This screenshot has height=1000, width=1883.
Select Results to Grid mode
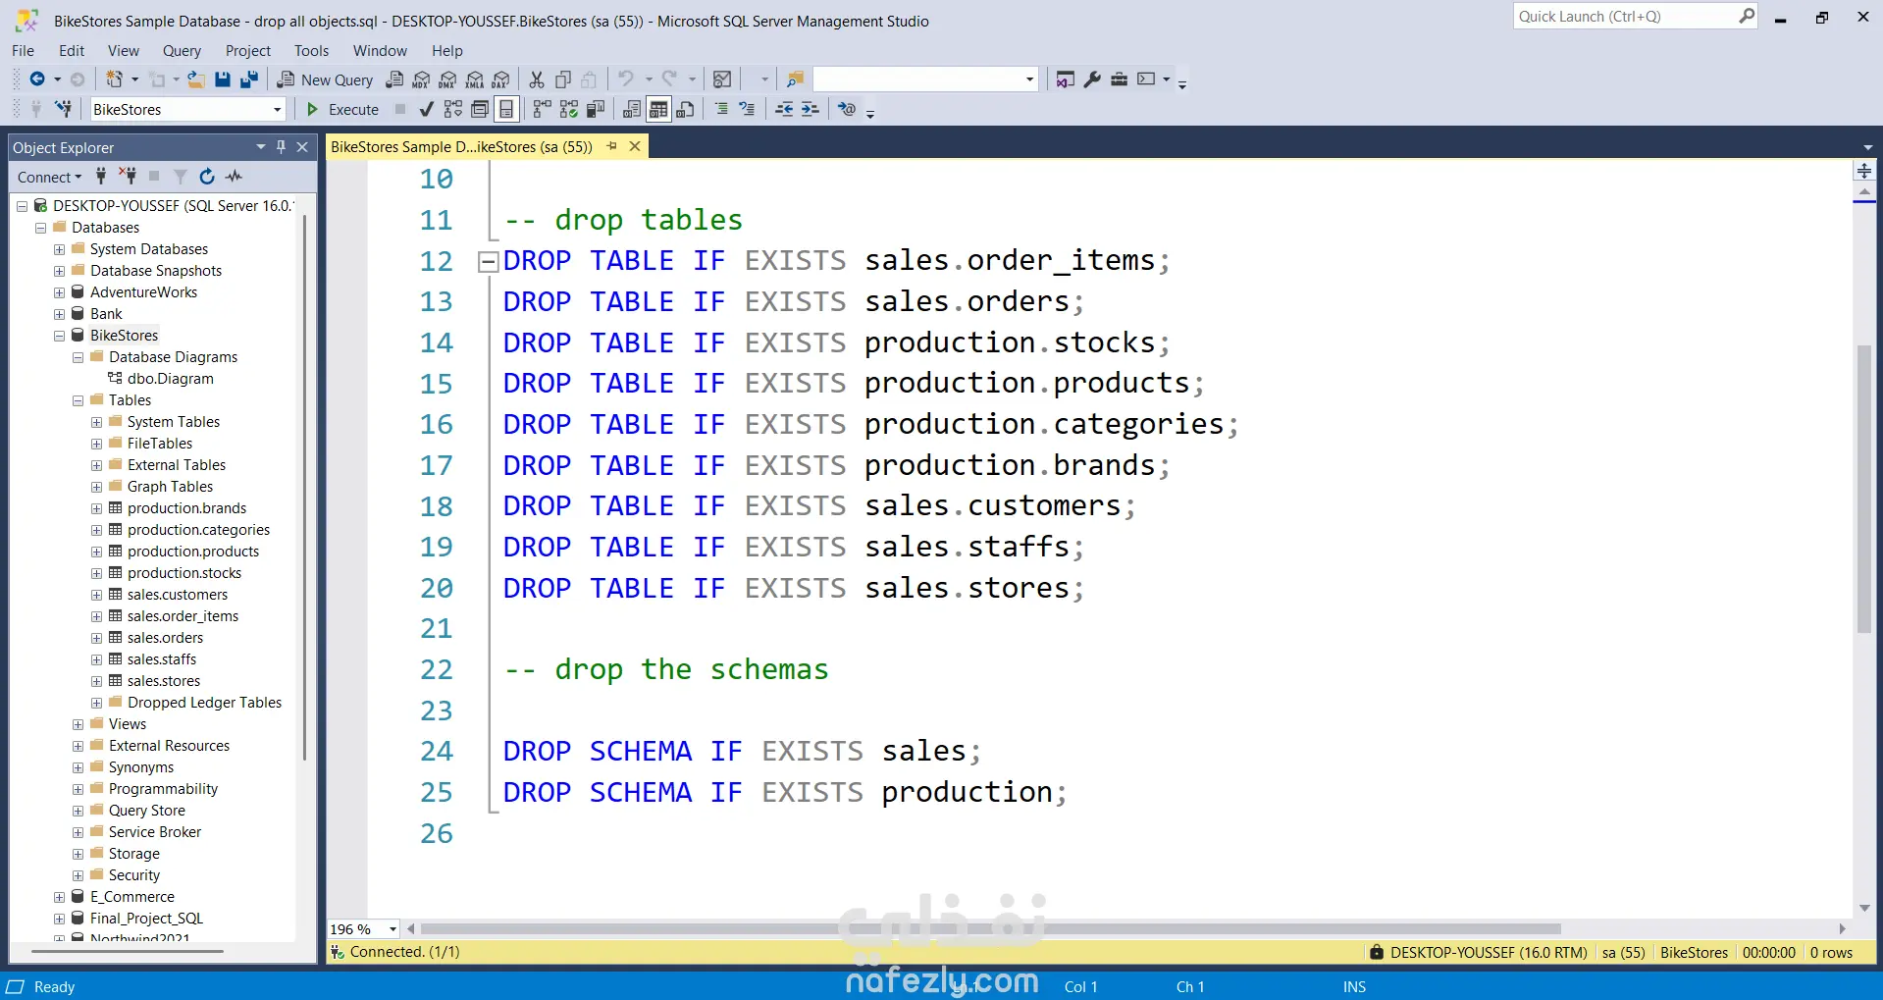point(658,109)
